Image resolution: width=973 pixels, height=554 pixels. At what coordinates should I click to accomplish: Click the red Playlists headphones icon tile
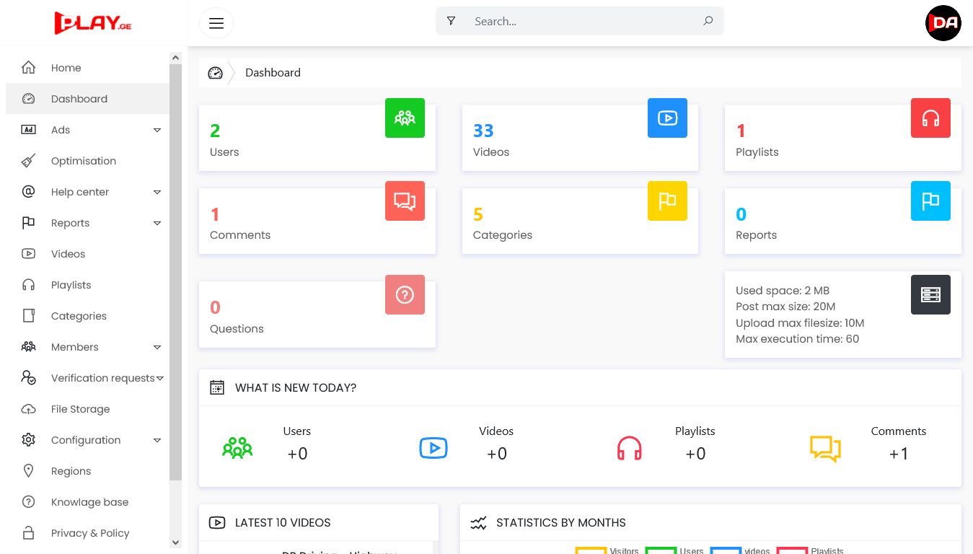coord(930,118)
